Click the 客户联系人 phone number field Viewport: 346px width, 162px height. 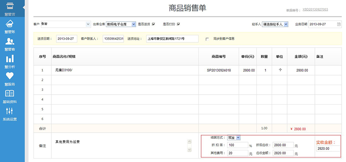pyautogui.click(x=113, y=38)
